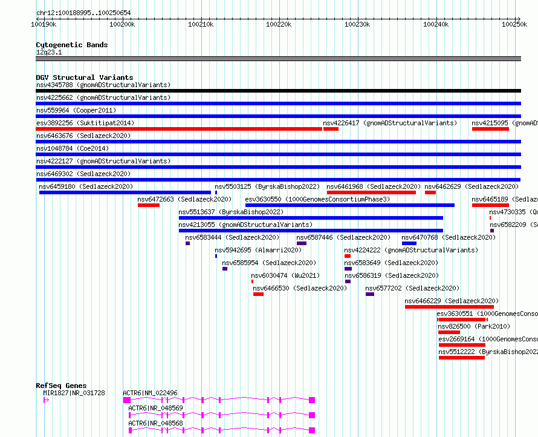Click the purple bar under nsv6587446

tap(302, 243)
